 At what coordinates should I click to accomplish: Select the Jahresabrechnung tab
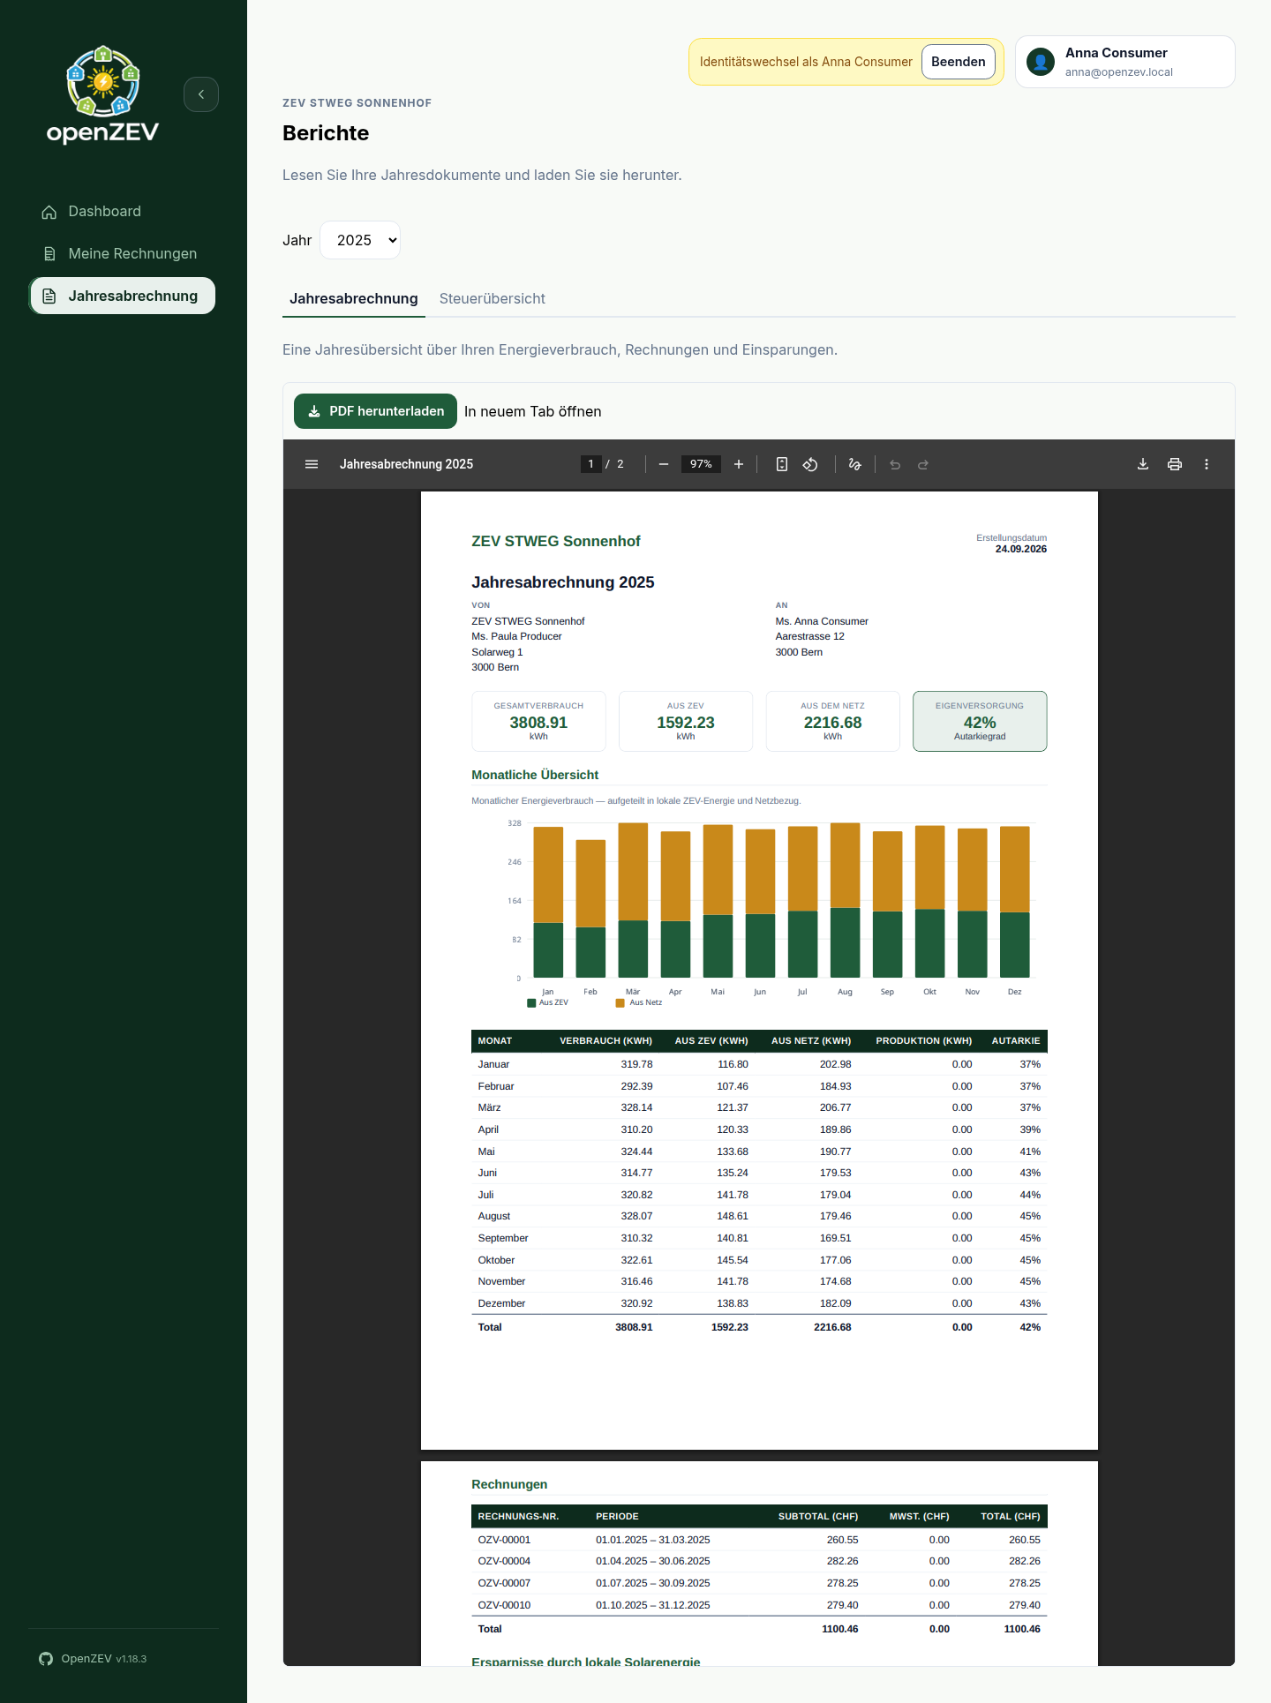pos(353,299)
